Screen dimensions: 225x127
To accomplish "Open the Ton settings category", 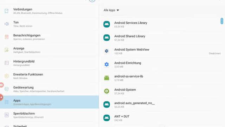I will click(x=49, y=24).
